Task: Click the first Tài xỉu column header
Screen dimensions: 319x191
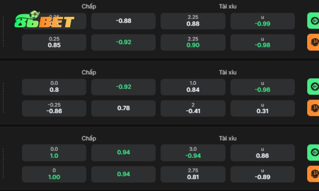Action: 227,7
